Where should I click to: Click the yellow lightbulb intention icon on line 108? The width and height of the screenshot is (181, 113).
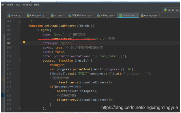pos(24,42)
